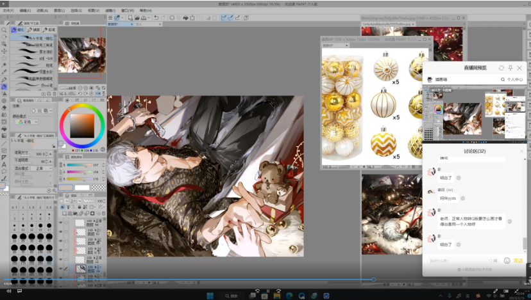Screen dimensions: 531x300
Task: Toggle snap to grid button
Action: [x=237, y=17]
